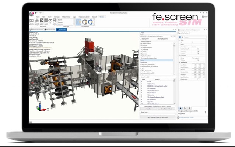Image resolution: width=235 pixels, height=147 pixels.
Task: Switch to the 3D Simulation View tab
Action: 38,29
